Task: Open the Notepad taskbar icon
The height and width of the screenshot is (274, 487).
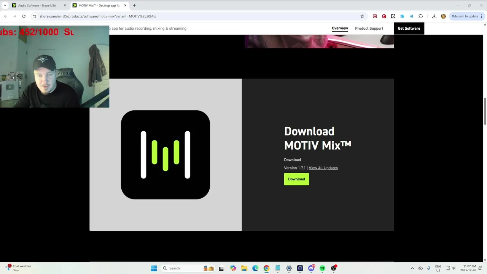Action: coord(278,268)
